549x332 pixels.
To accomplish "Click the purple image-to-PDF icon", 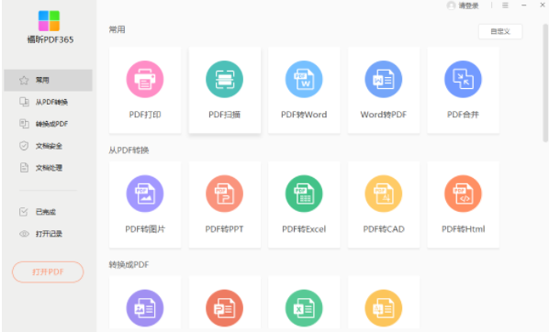I will pyautogui.click(x=145, y=308).
